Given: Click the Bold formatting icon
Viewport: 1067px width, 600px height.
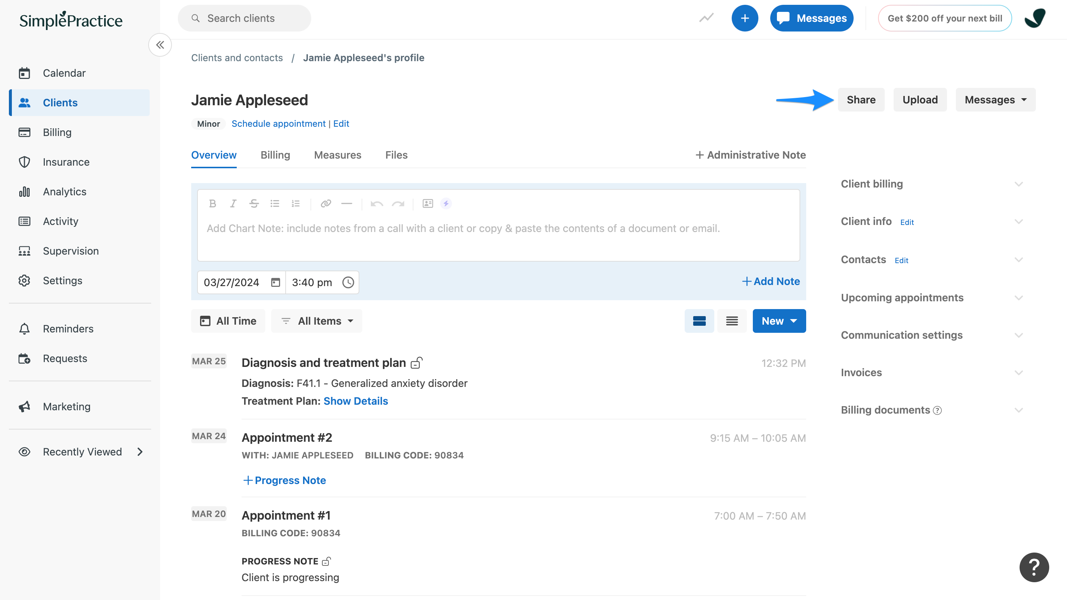Looking at the screenshot, I should (213, 203).
